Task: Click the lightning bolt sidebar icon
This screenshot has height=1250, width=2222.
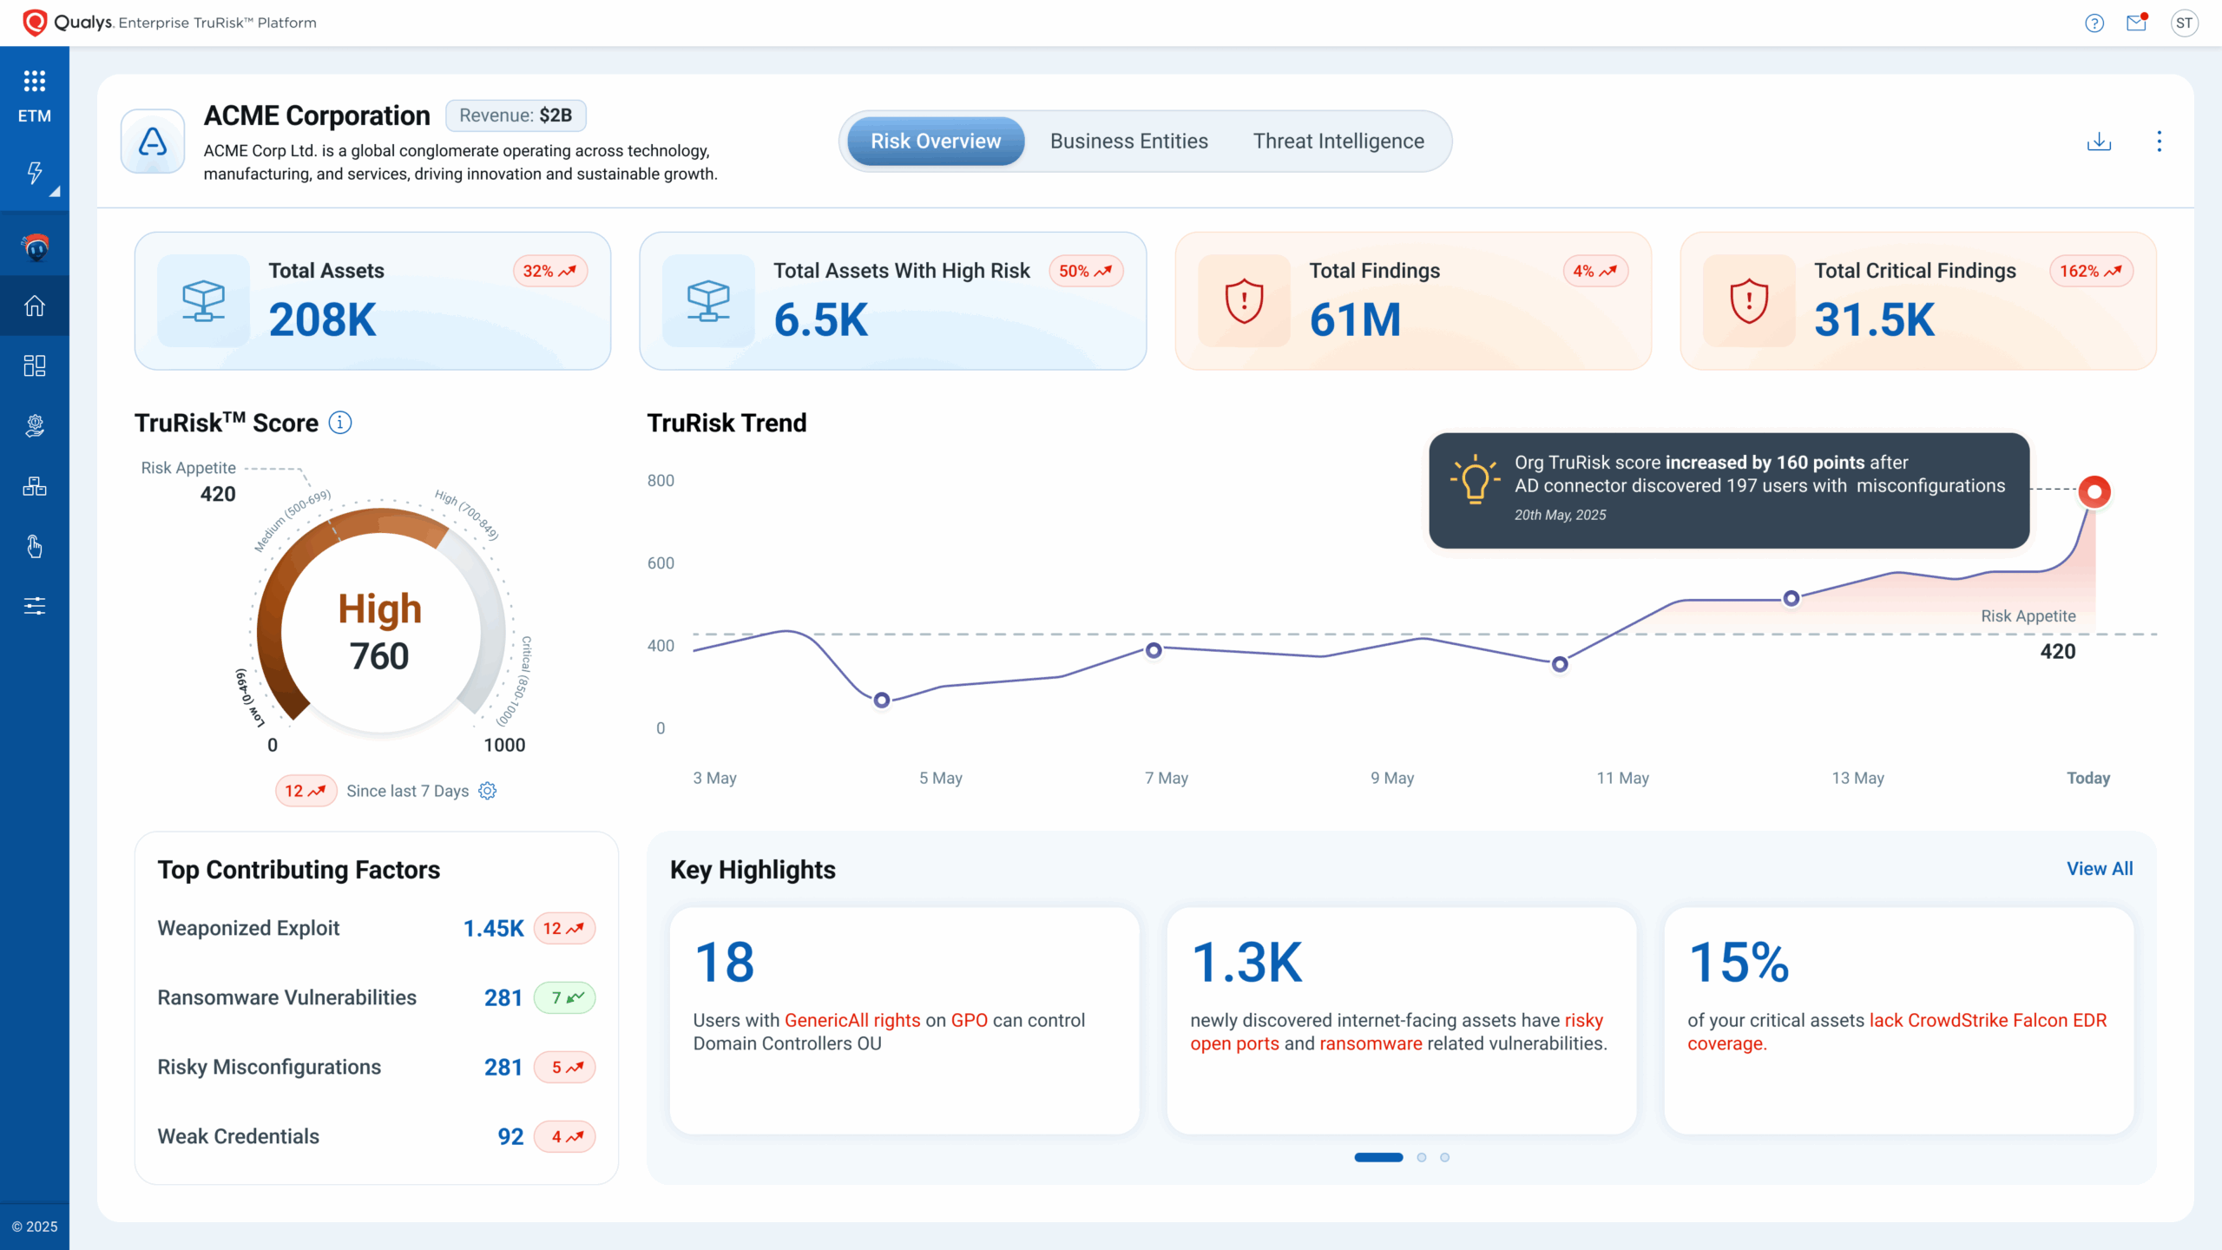Action: pyautogui.click(x=35, y=173)
